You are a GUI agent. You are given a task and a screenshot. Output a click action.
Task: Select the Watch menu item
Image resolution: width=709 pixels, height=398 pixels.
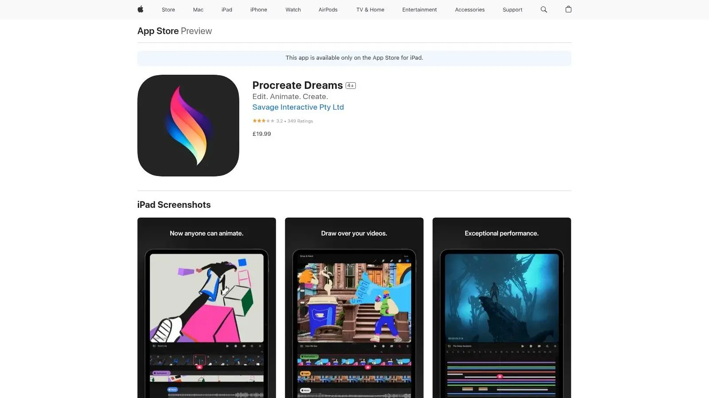tap(292, 9)
